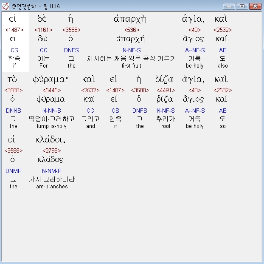Click the Greek article οἱ
Image resolution: width=264 pixels, height=264 pixels.
point(11,140)
